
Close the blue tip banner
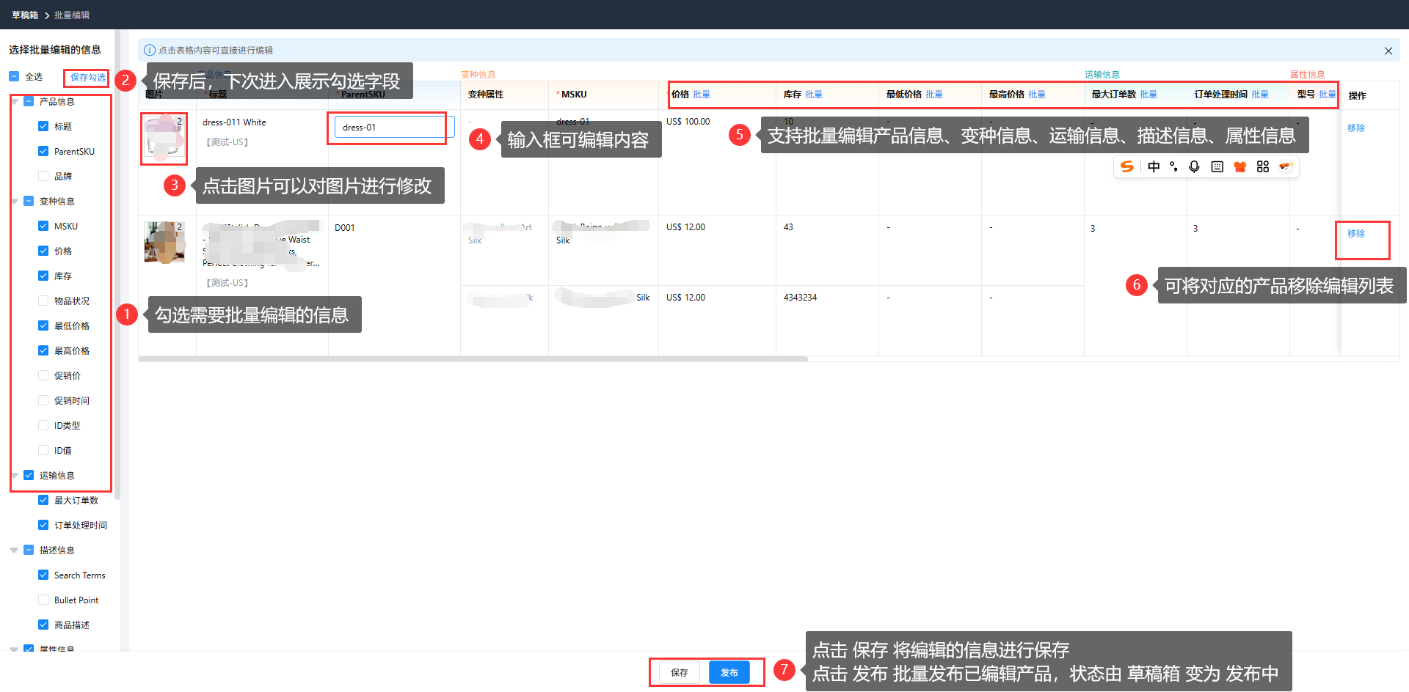[x=1388, y=51]
